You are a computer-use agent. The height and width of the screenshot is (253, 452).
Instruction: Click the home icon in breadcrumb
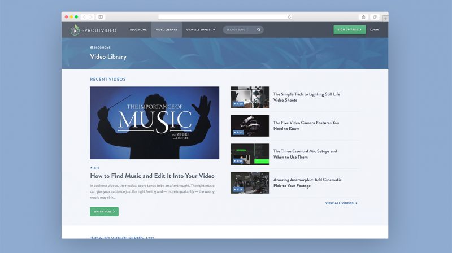(92, 47)
